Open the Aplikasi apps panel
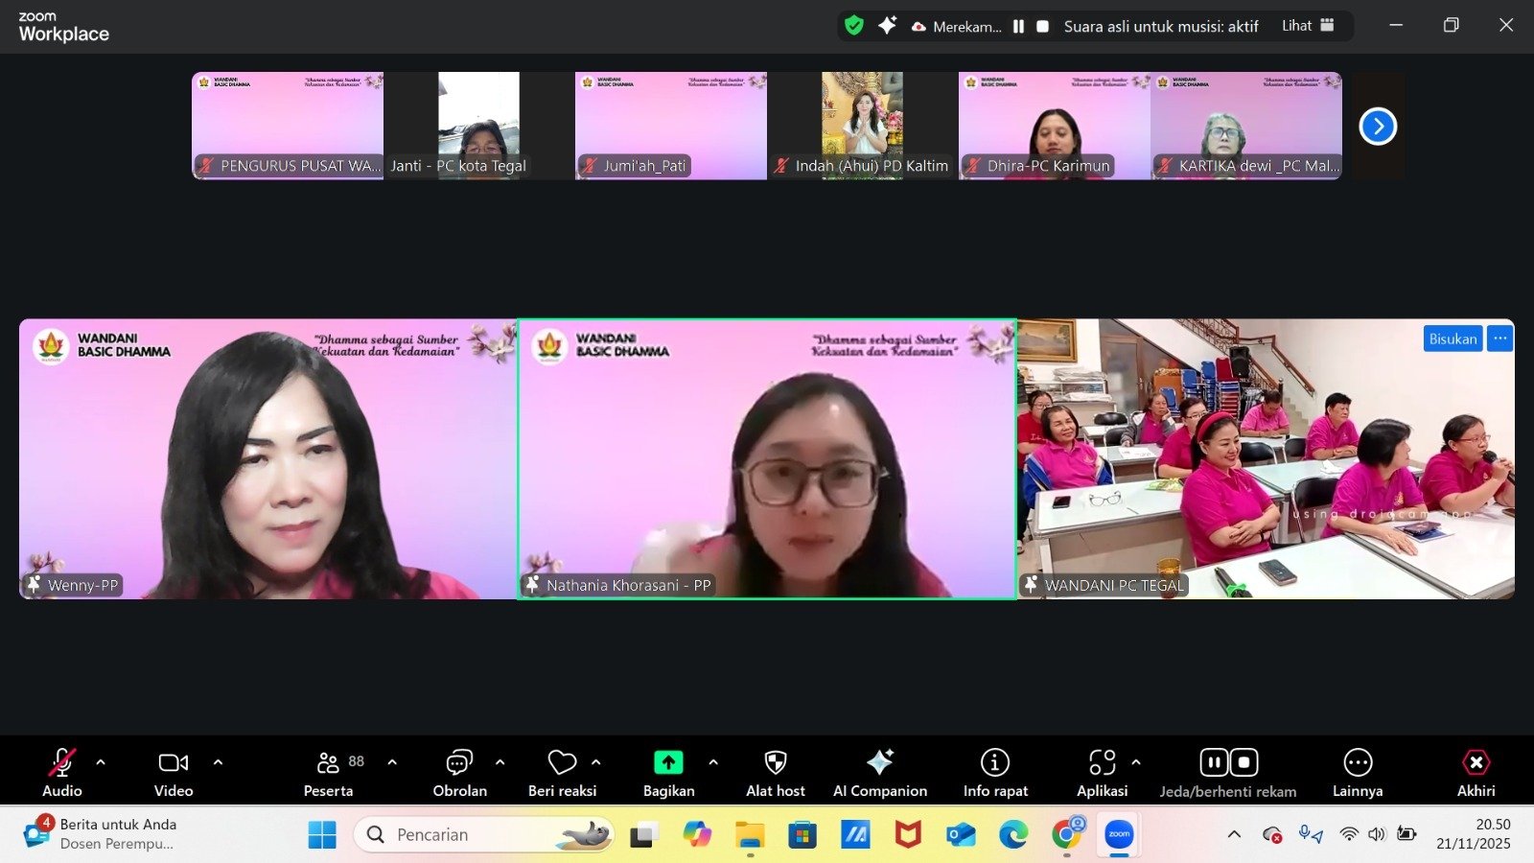 pos(1102,773)
